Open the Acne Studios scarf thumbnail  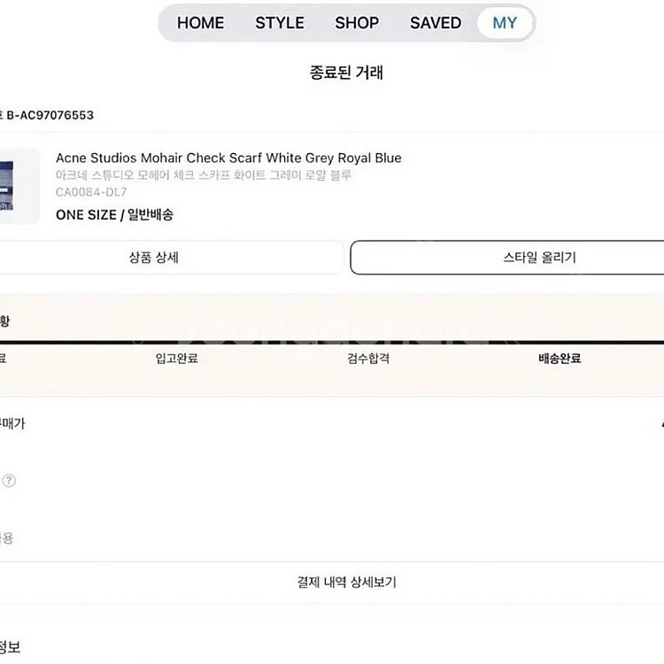click(19, 186)
